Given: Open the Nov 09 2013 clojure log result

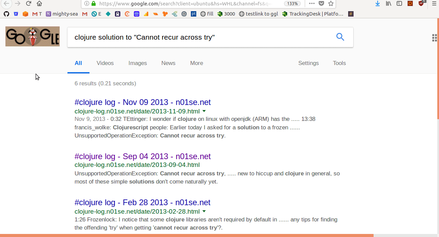Looking at the screenshot, I should point(143,102).
